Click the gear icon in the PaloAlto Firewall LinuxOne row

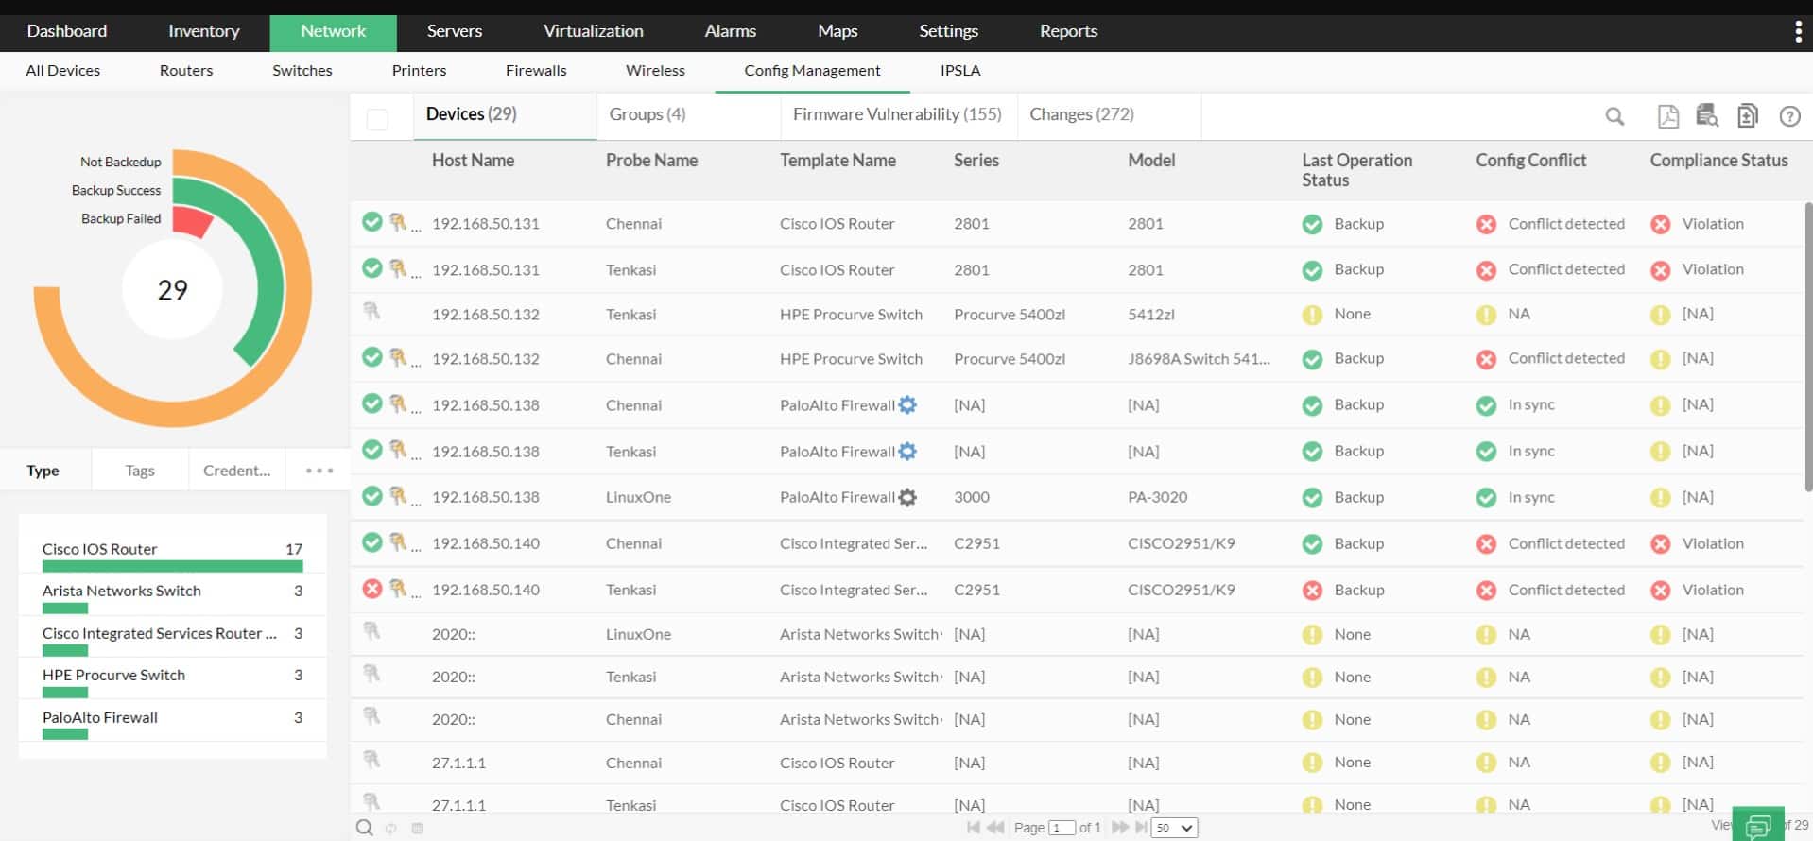click(x=907, y=497)
